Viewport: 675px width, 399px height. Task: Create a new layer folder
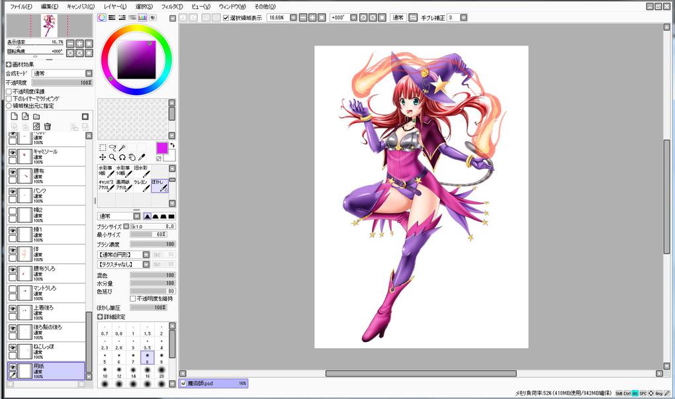pos(36,116)
